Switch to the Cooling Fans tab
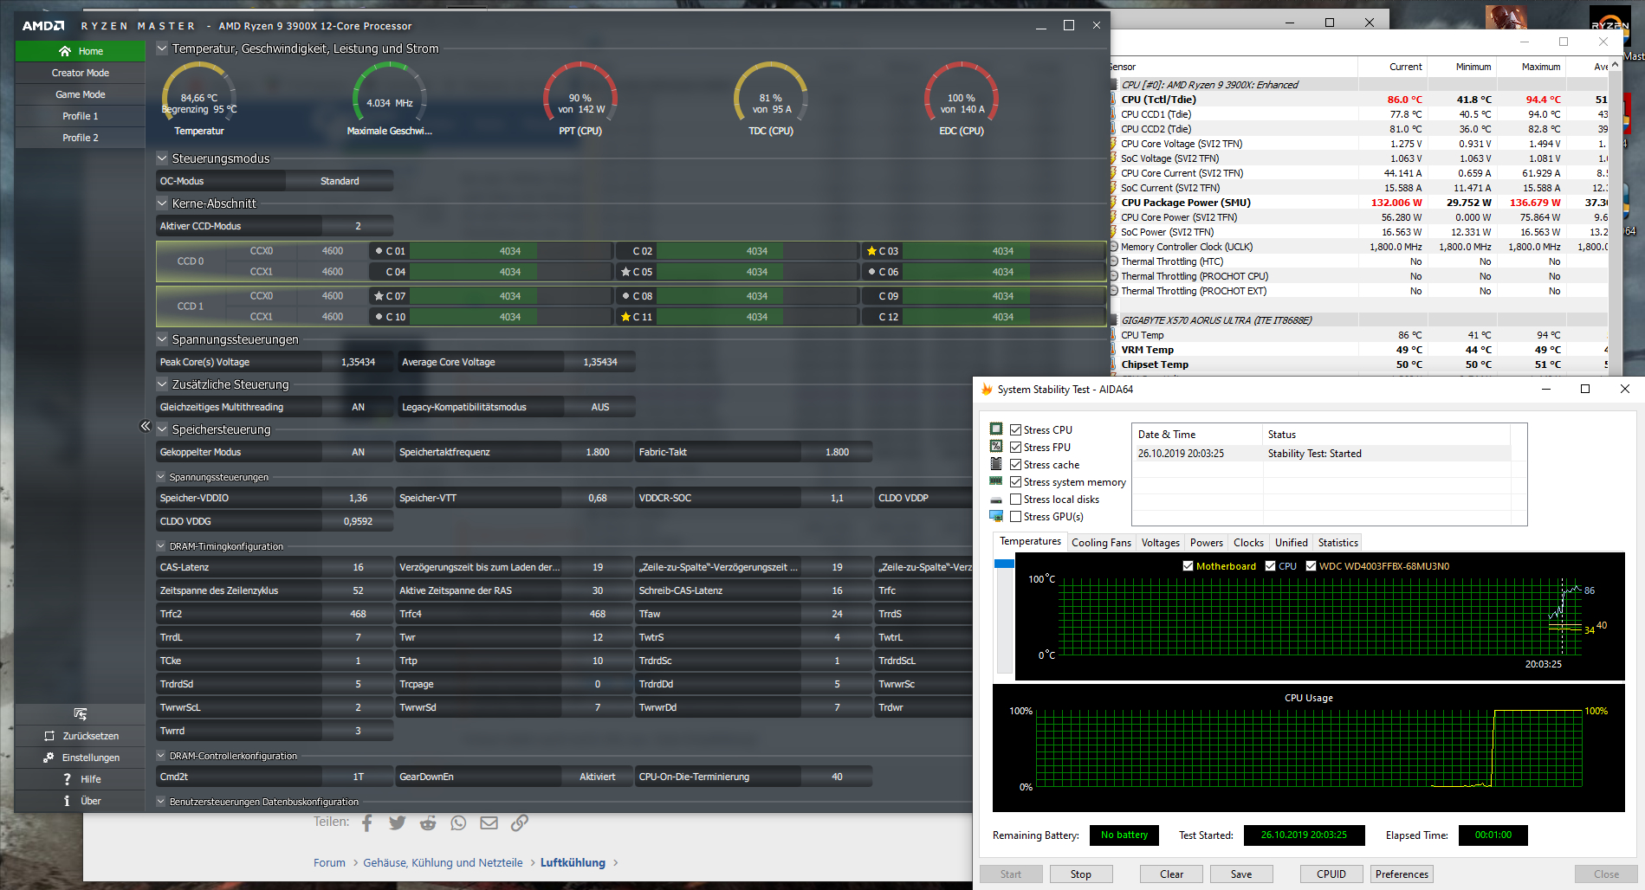 1101,543
